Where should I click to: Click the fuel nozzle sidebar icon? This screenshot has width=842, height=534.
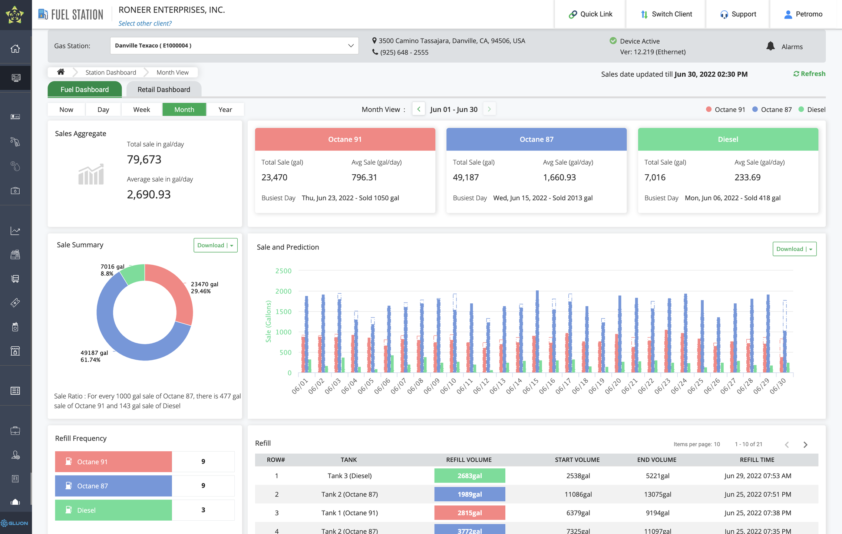point(15,142)
